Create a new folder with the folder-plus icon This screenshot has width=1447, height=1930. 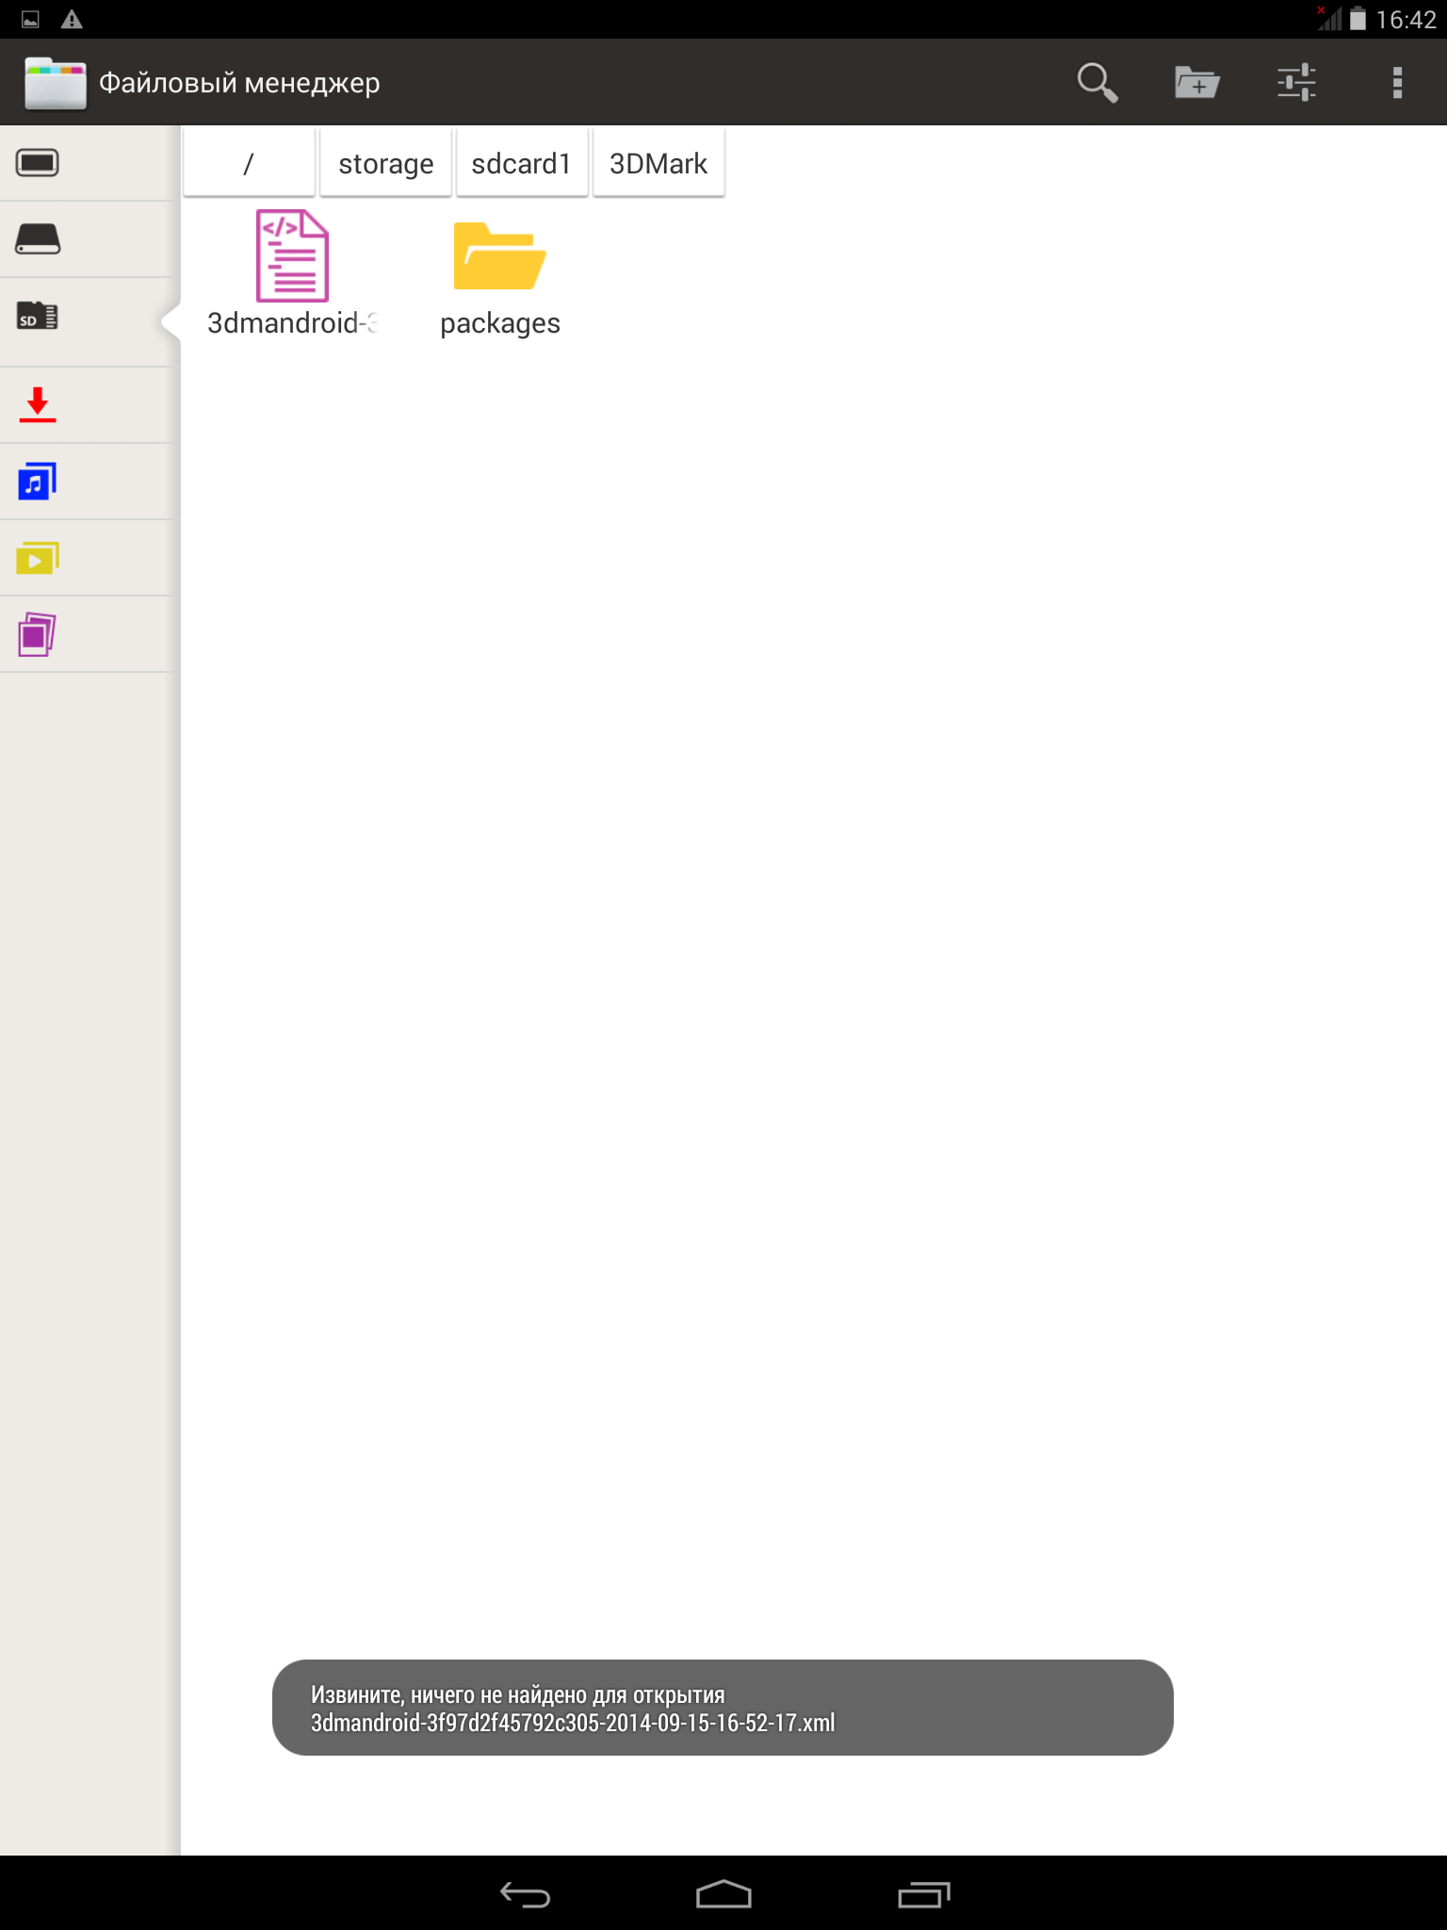(x=1196, y=83)
